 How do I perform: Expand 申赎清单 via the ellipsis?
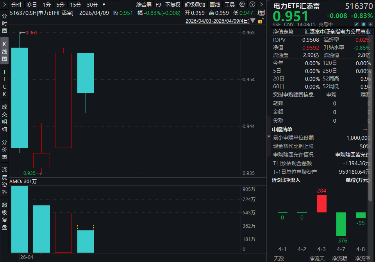click(x=365, y=129)
